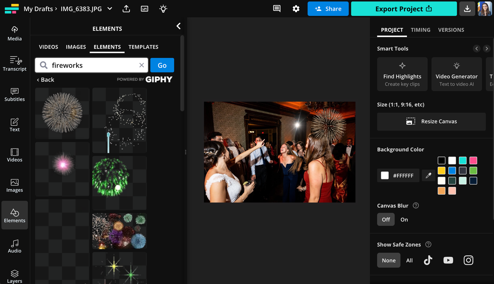Open the Audio panel
The image size is (494, 284).
[15, 246]
